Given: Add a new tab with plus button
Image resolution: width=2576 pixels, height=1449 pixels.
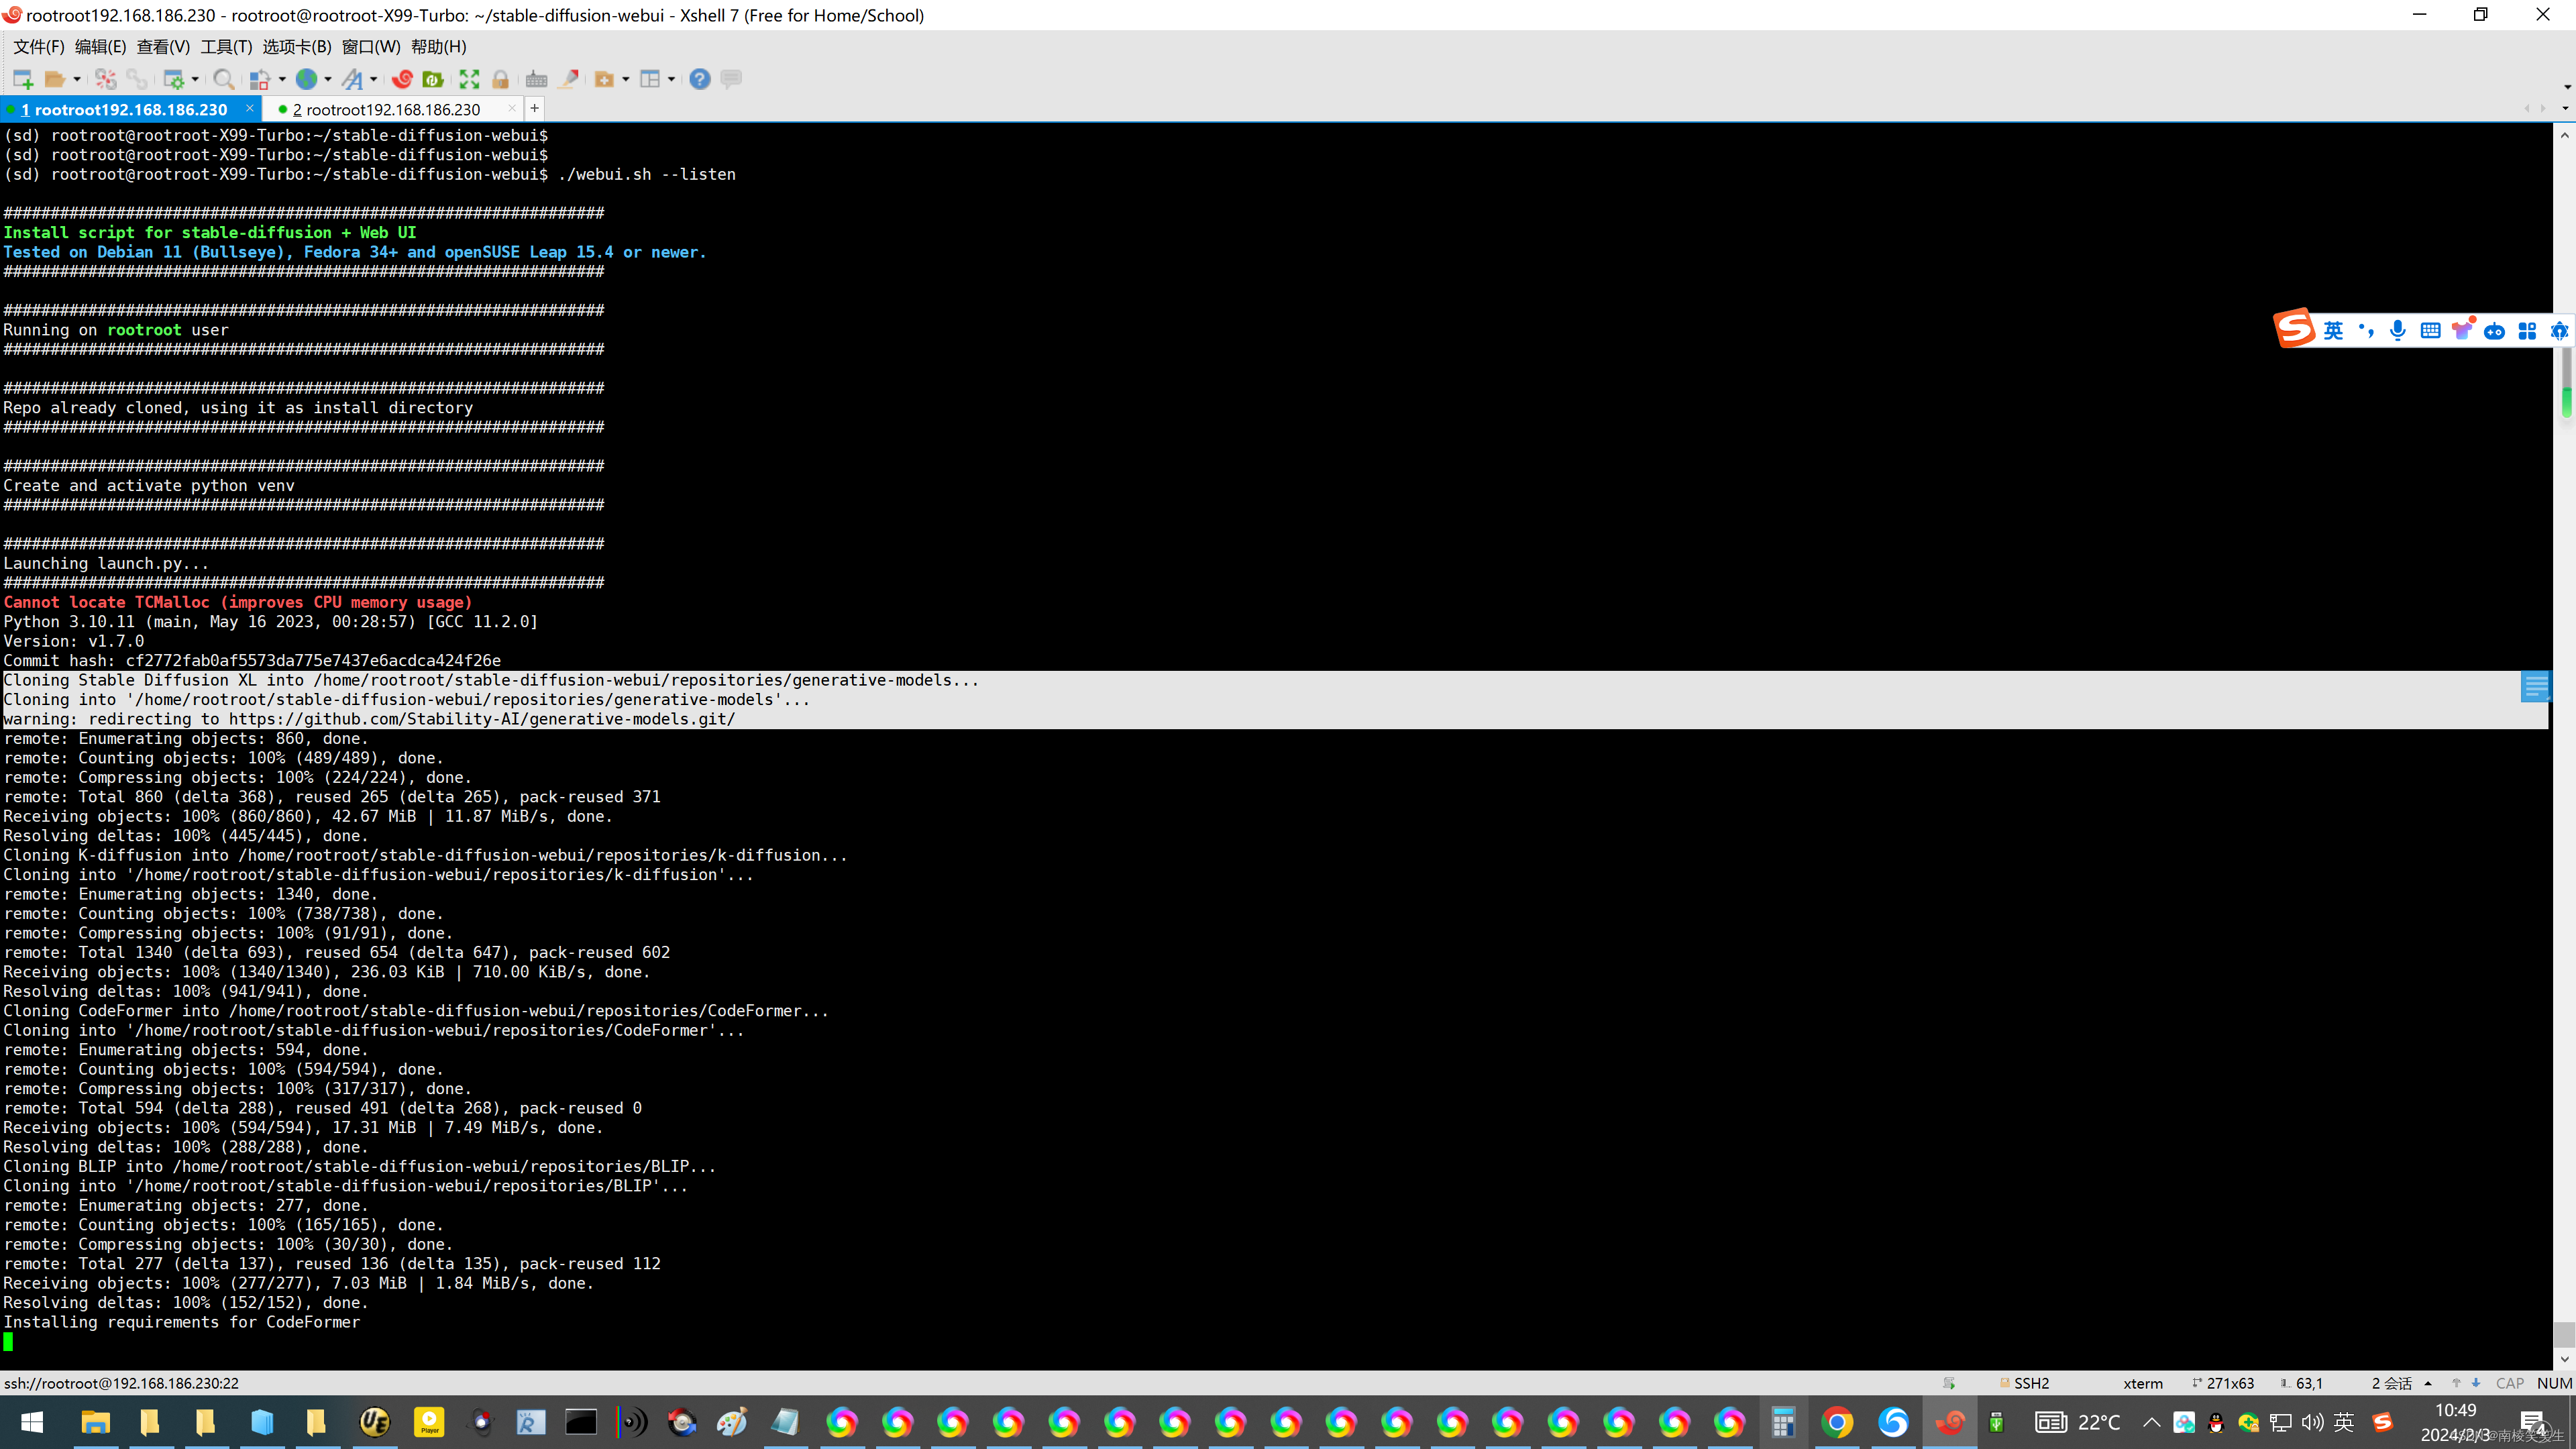Looking at the screenshot, I should coord(535,108).
